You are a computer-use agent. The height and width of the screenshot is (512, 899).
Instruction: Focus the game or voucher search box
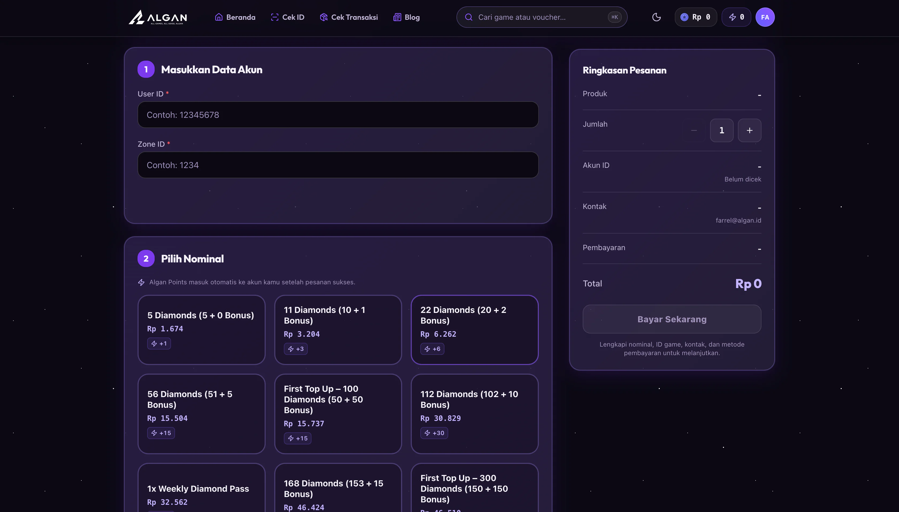[542, 17]
